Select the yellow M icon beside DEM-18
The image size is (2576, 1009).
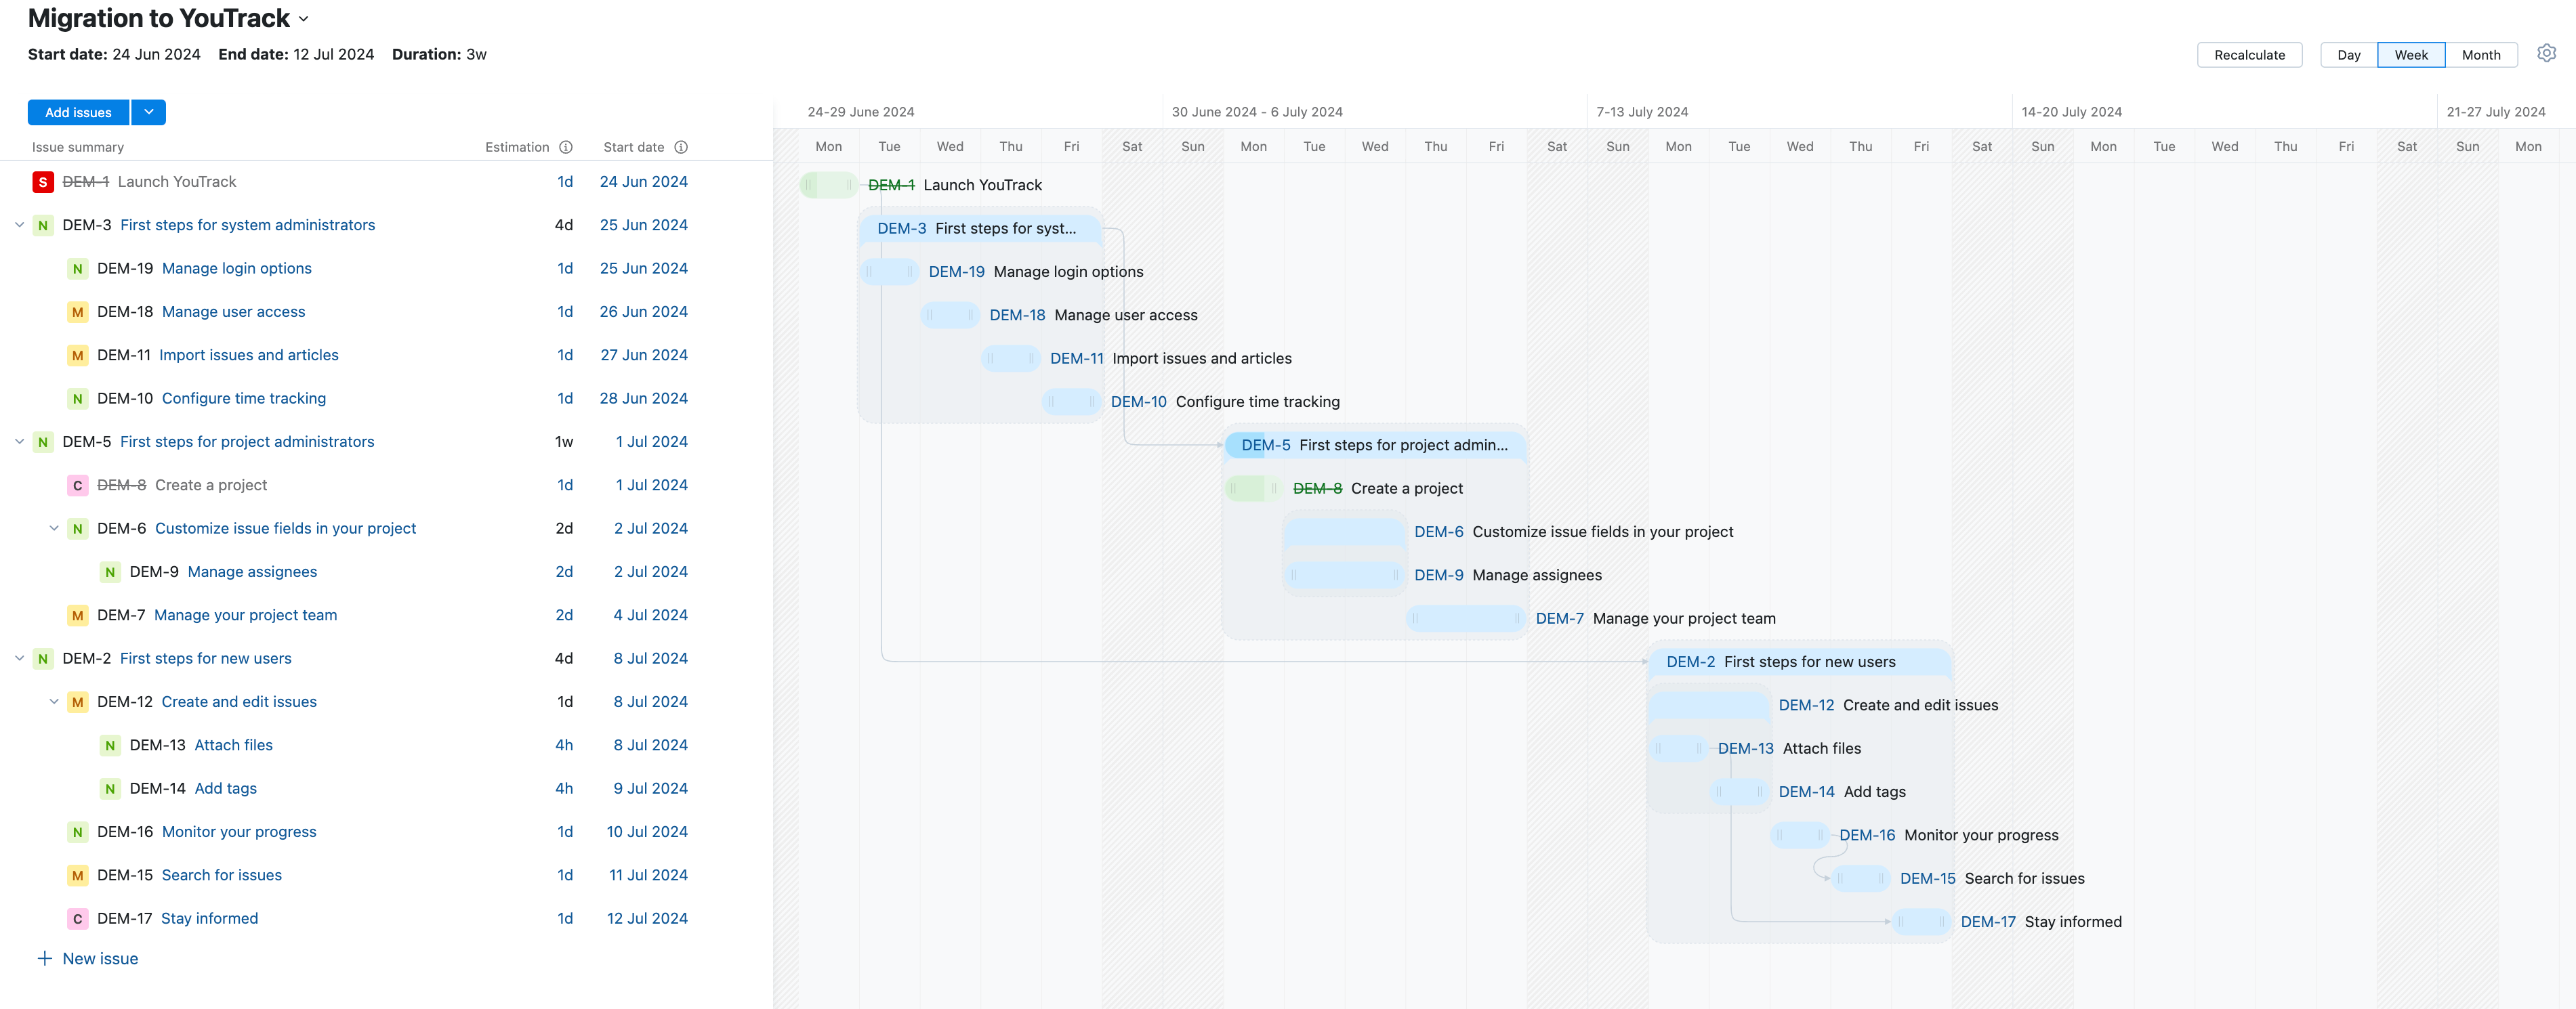coord(77,312)
